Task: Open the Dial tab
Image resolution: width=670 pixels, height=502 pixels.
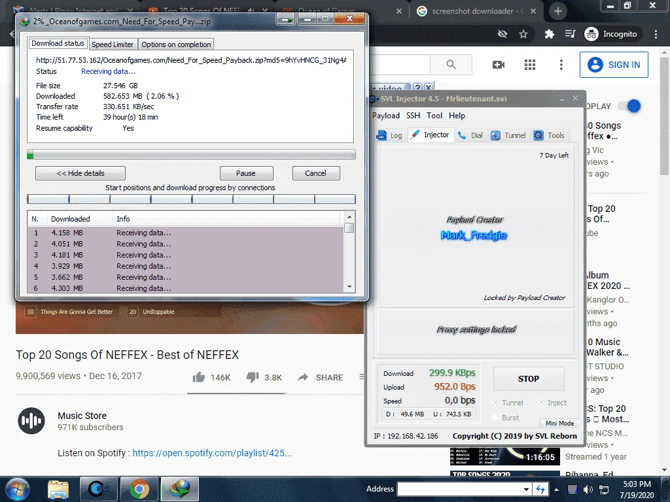Action: (x=470, y=135)
